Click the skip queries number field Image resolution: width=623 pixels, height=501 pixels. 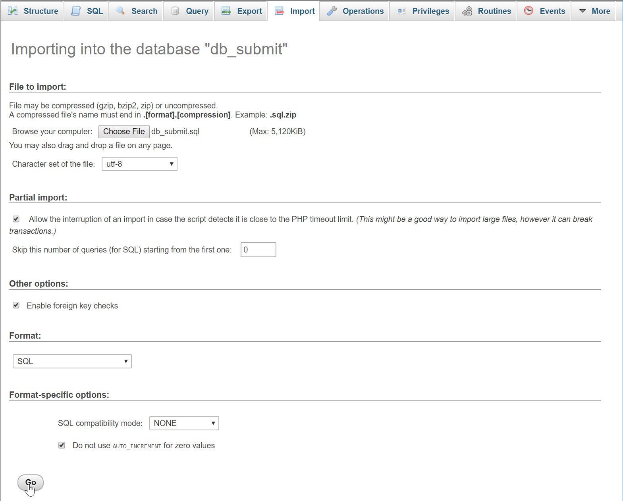pyautogui.click(x=258, y=250)
